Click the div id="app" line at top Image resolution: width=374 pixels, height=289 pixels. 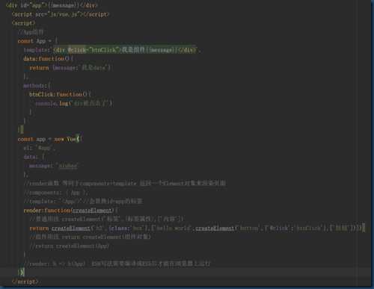coord(52,5)
